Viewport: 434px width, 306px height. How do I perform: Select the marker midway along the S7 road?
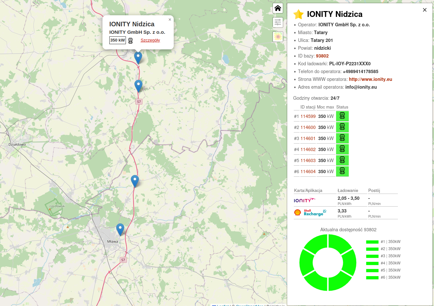coord(135,181)
